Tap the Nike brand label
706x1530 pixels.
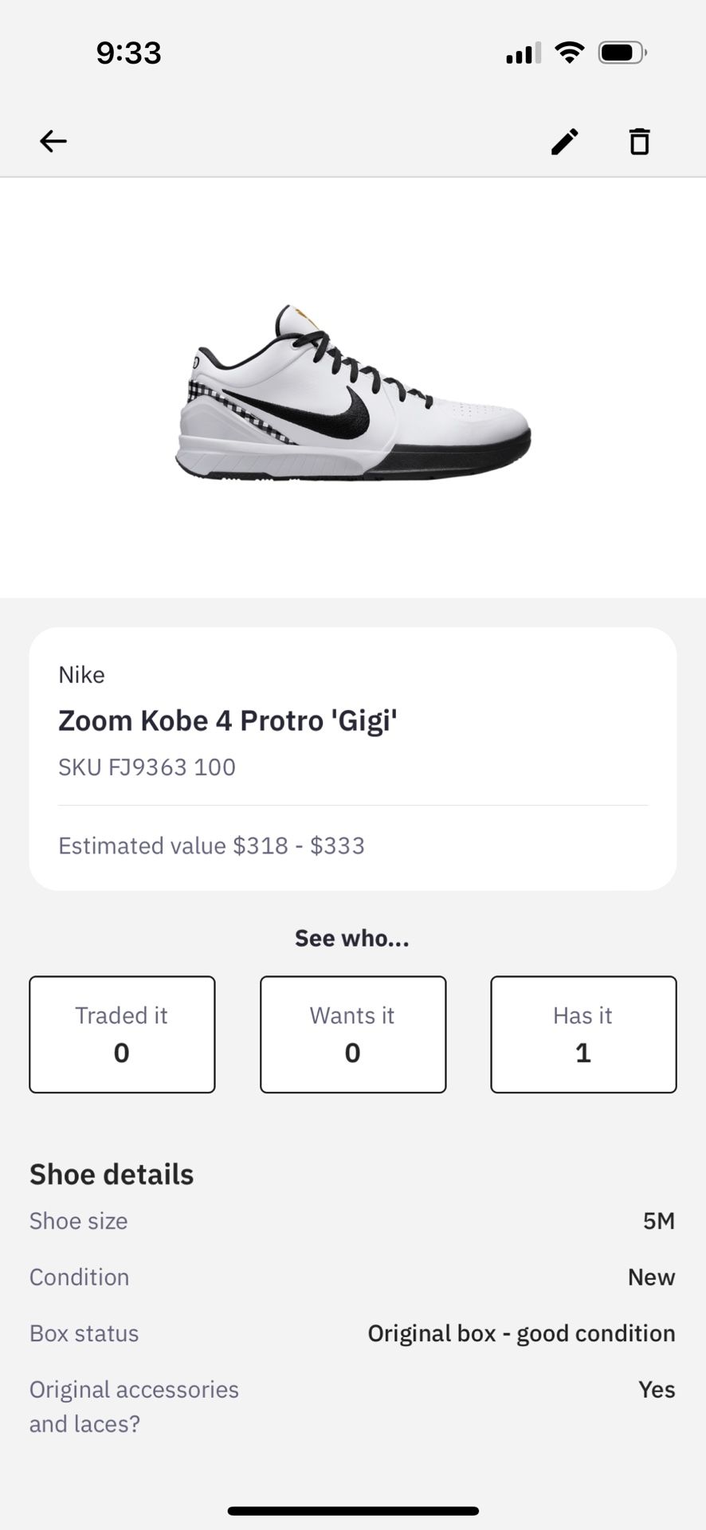(81, 675)
